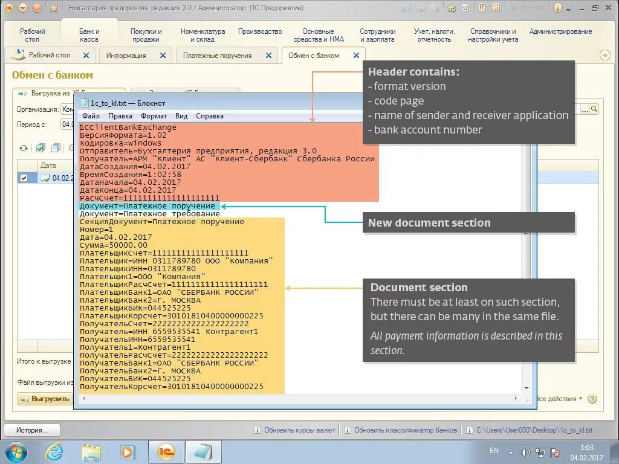Open the Правка menu in Notepad
619x464 pixels.
point(120,116)
